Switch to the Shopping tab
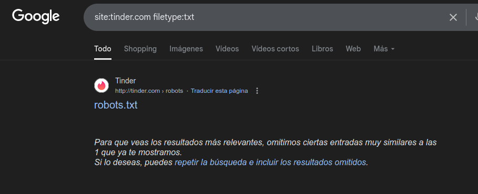Screen dimensions: 478x194 point(140,49)
